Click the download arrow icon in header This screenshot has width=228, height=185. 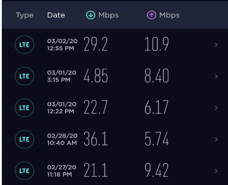(x=91, y=15)
